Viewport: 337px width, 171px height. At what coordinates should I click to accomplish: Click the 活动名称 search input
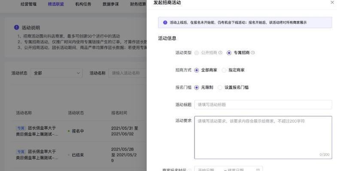pyautogui.click(x=128, y=73)
